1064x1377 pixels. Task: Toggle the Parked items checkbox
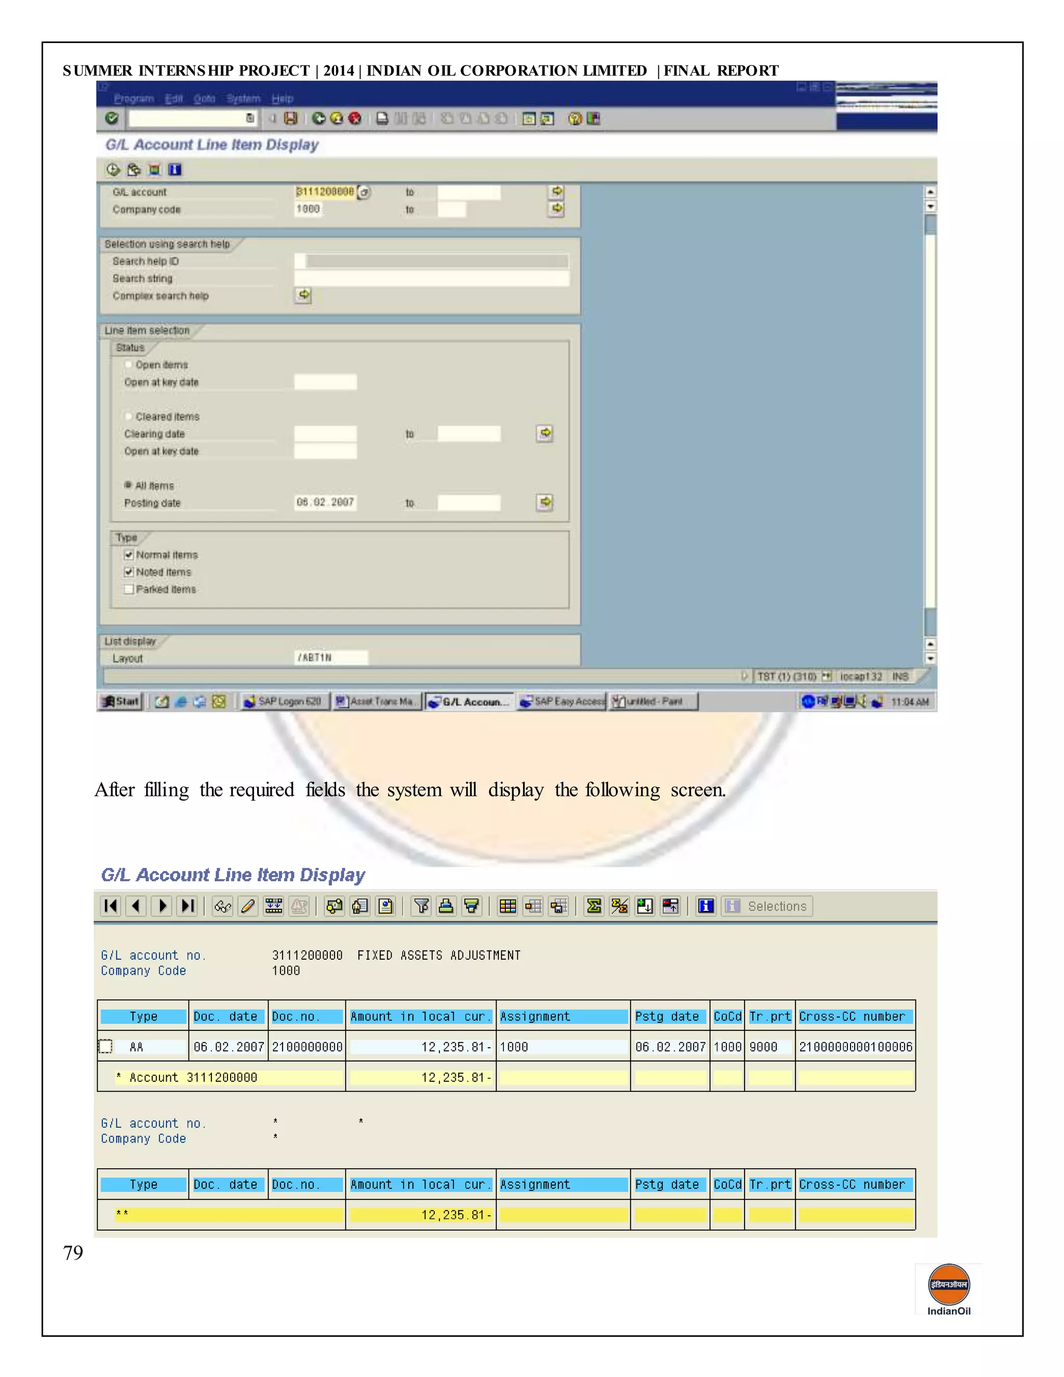129,589
